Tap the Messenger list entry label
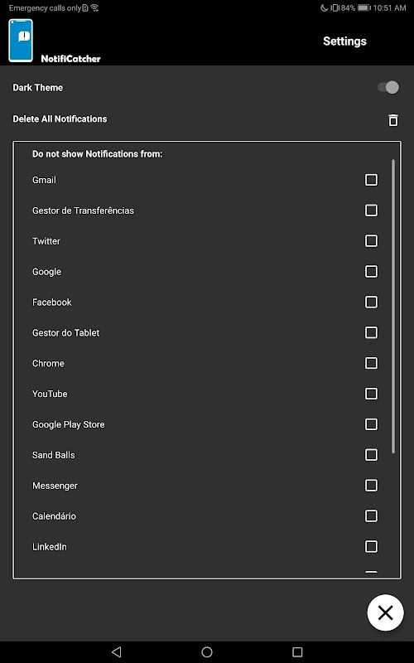The height and width of the screenshot is (663, 414). pos(55,486)
